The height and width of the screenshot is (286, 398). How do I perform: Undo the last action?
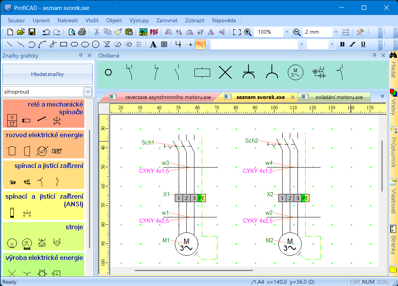(x=46, y=32)
